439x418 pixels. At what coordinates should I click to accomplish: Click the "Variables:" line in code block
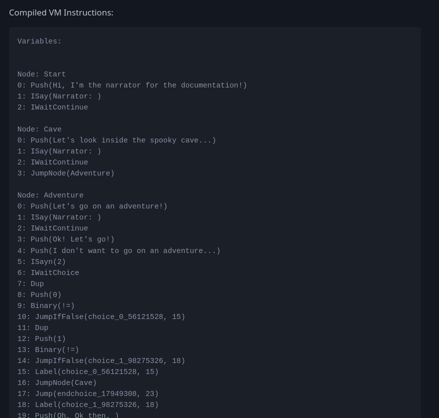click(39, 41)
